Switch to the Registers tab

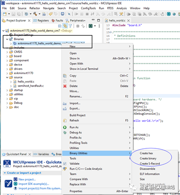[41, 20]
